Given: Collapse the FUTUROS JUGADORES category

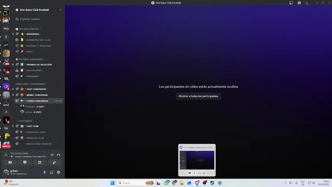Looking at the screenshot, I should pos(31,59).
